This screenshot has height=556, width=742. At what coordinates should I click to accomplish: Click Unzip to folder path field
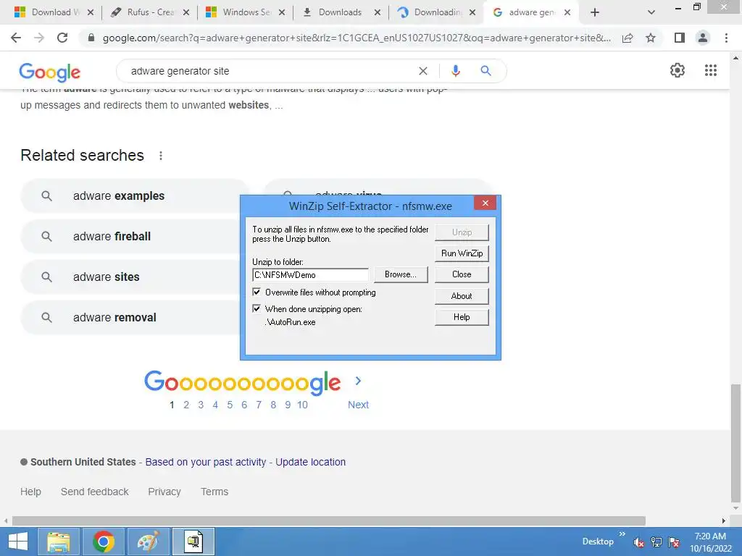[x=310, y=274]
